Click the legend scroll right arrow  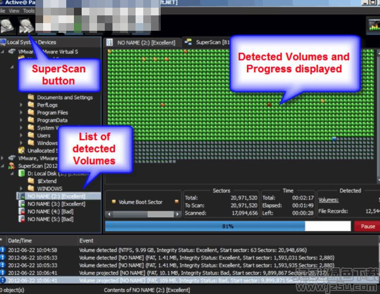click(178, 214)
